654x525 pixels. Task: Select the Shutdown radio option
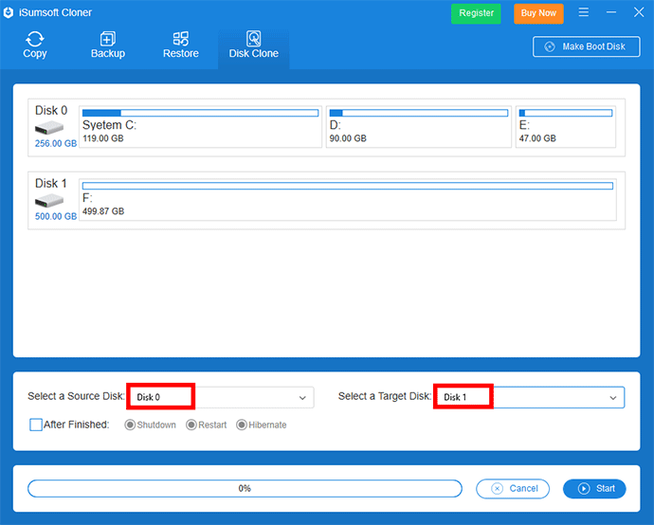coord(131,425)
